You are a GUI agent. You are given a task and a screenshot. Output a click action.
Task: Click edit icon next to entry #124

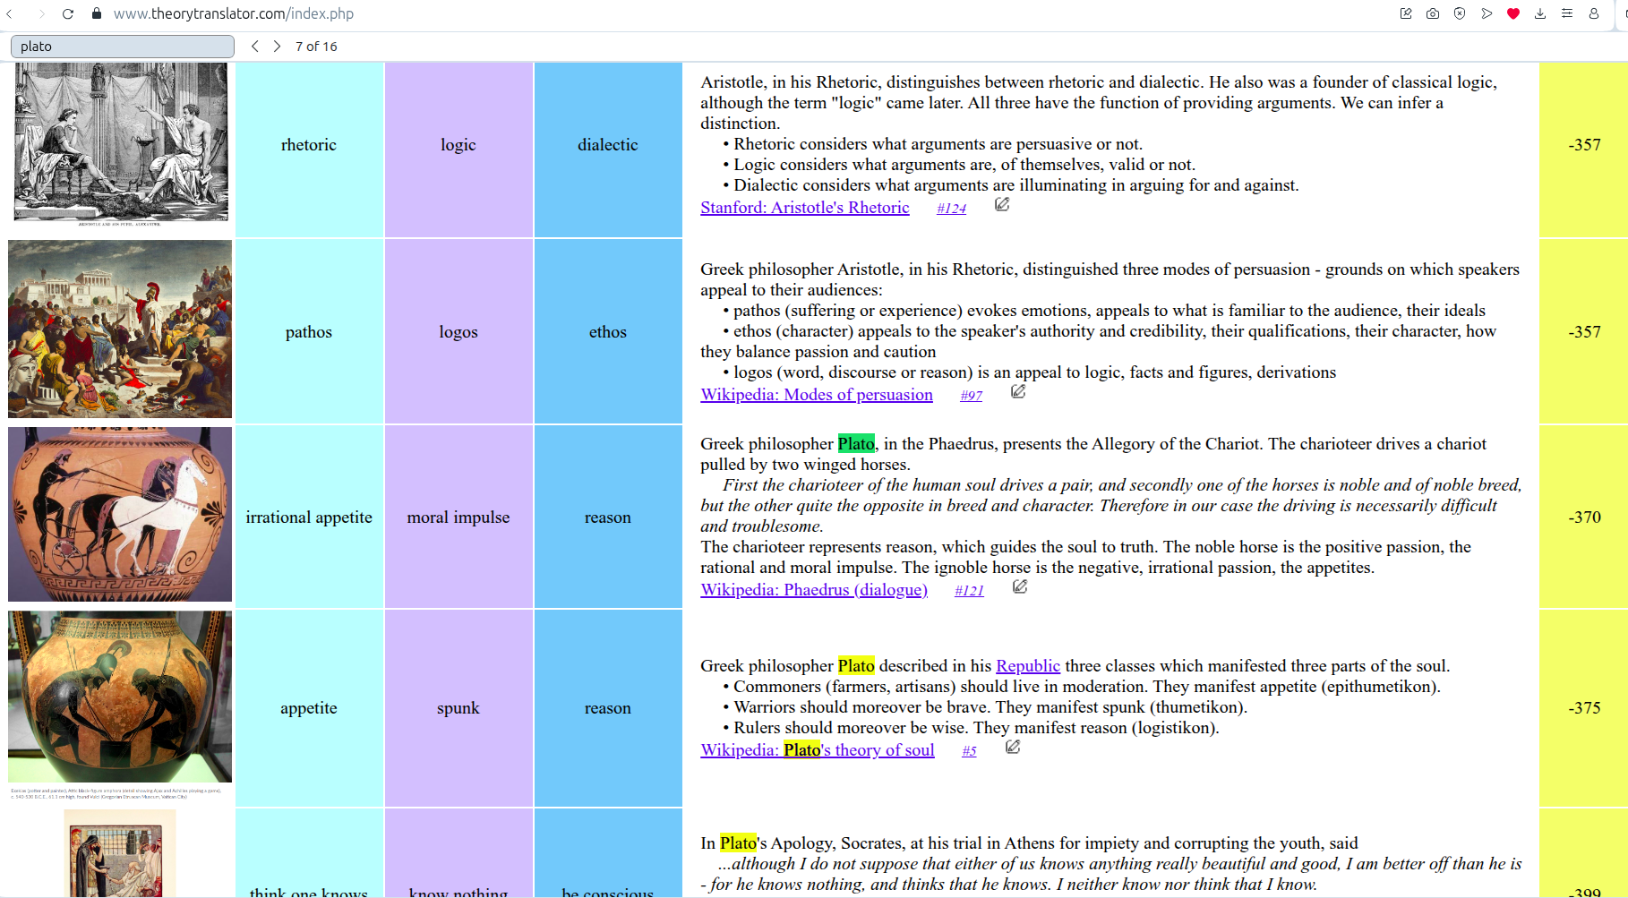point(1002,205)
